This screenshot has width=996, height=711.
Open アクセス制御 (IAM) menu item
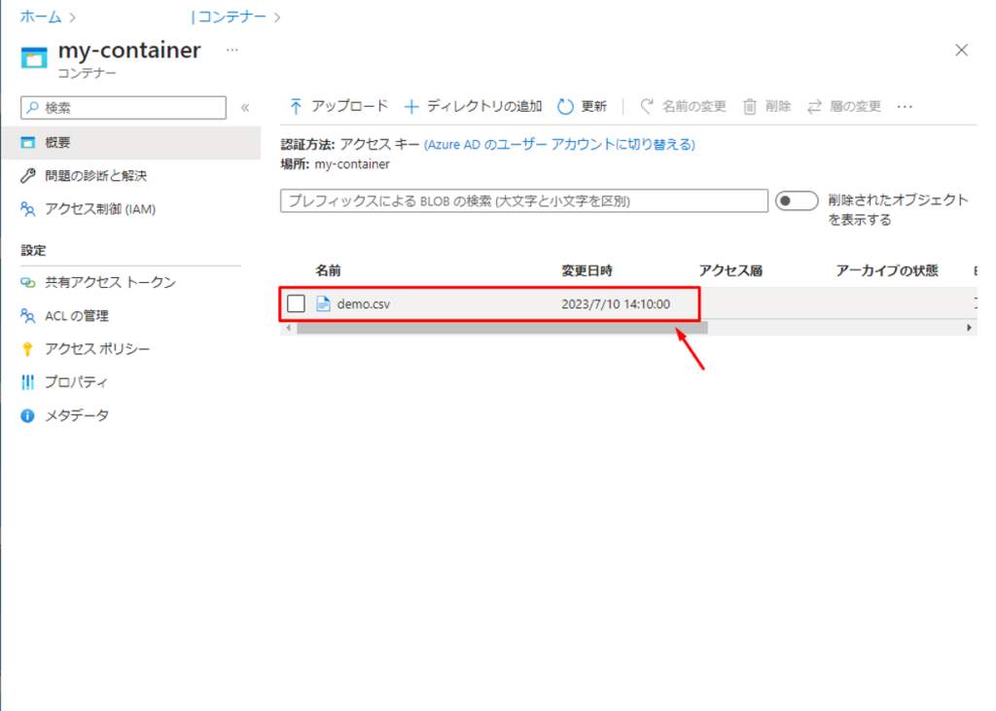pos(131,209)
